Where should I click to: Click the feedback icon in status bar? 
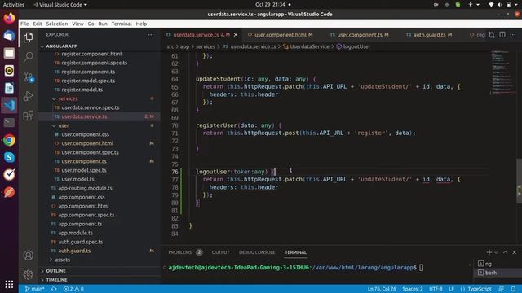click(501, 289)
